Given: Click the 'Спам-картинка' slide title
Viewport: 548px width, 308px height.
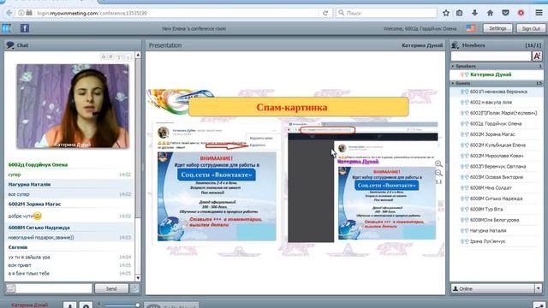Looking at the screenshot, I should click(x=292, y=107).
